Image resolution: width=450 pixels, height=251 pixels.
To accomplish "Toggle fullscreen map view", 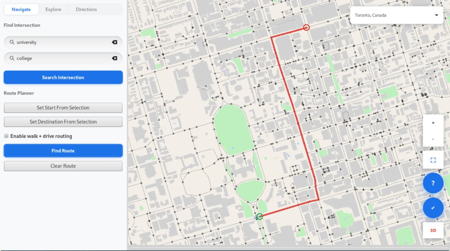I will (433, 160).
